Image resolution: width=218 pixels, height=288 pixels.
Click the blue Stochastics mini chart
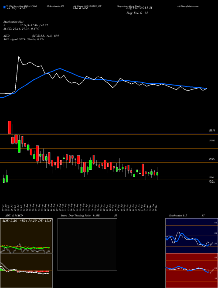(191, 236)
